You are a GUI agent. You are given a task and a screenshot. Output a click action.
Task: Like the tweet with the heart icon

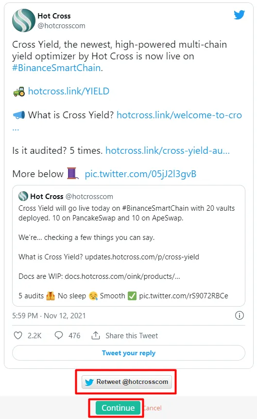[18, 335]
